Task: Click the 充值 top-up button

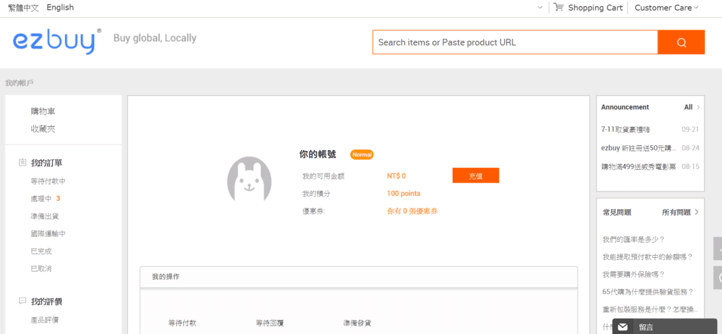Action: coord(476,175)
